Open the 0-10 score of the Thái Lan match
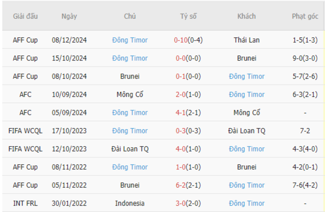This screenshot has height=212, width=325. click(x=180, y=40)
